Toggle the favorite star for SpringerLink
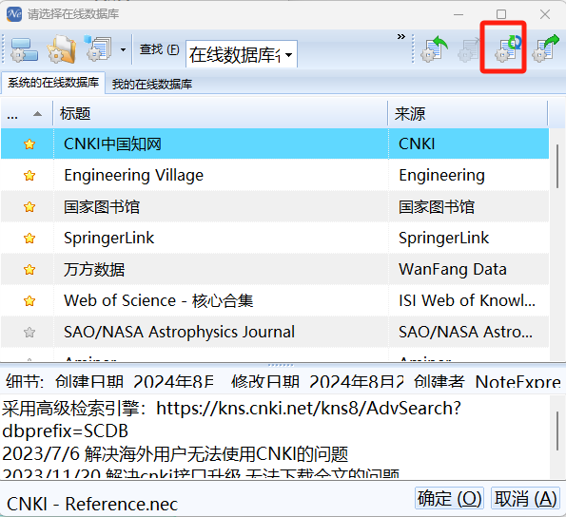 coord(29,239)
